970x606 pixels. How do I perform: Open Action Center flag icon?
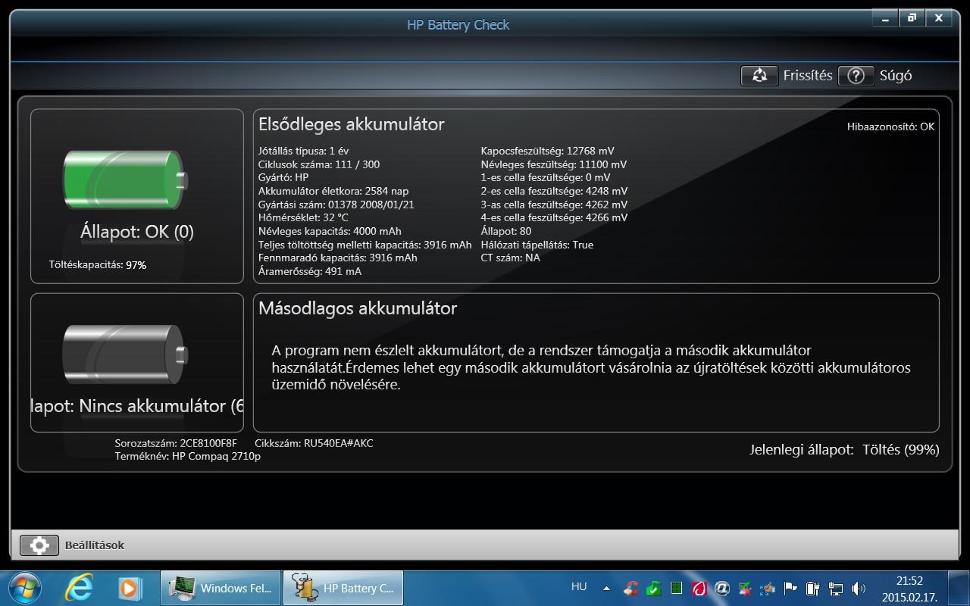click(x=790, y=588)
